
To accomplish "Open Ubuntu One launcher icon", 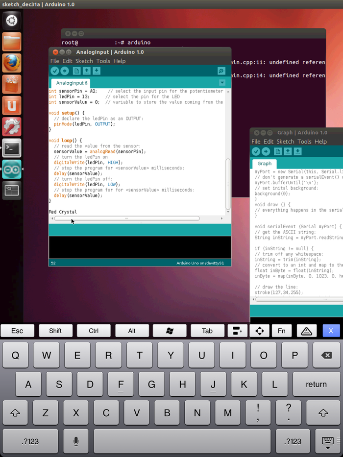I will (x=12, y=105).
